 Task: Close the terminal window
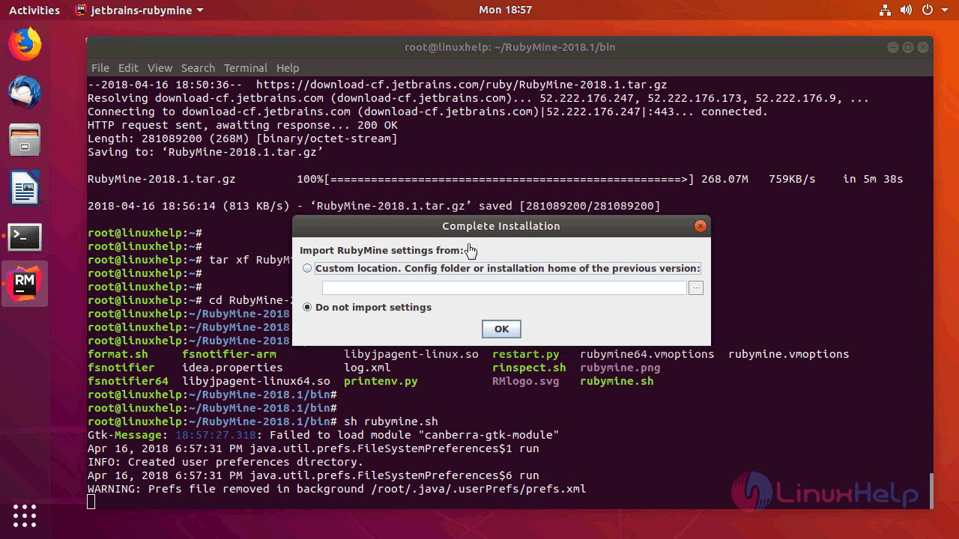(x=922, y=46)
